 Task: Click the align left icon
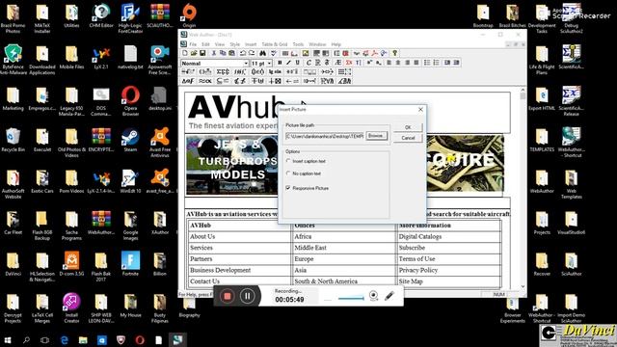(x=389, y=63)
